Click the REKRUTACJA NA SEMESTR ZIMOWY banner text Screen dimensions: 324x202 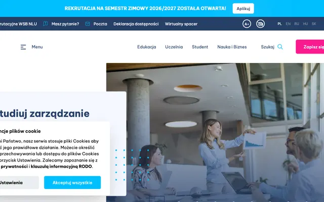point(145,9)
